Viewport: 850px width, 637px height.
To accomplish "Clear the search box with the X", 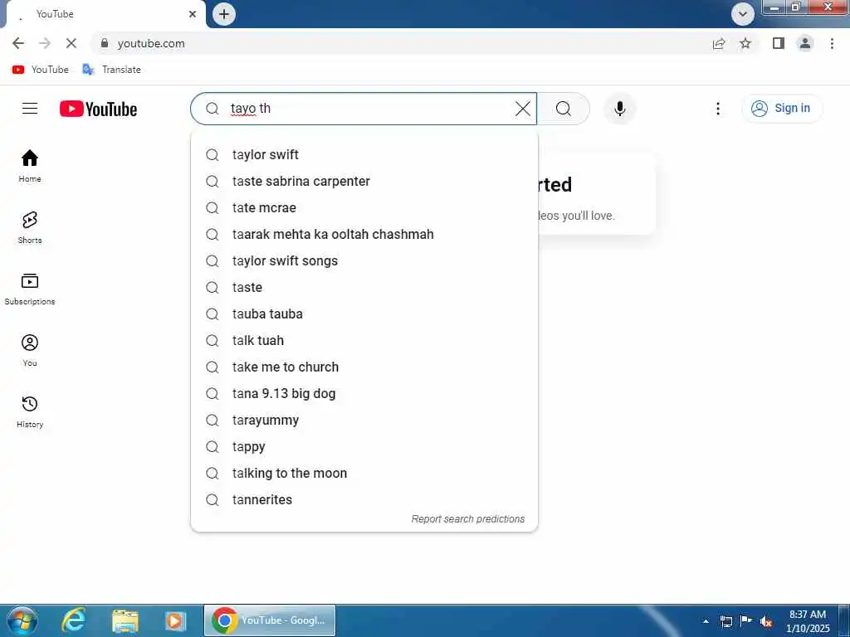I will 523,109.
